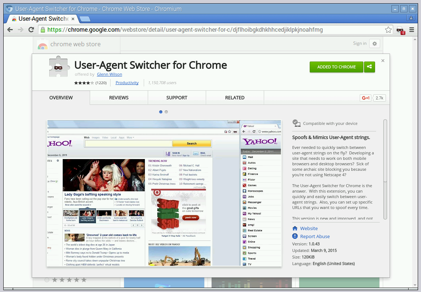
Task: Open the Glenn Wilson developer link
Action: [109, 74]
